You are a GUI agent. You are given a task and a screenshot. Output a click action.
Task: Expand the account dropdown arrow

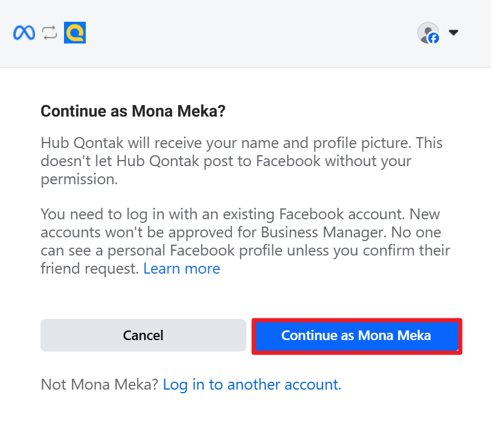tap(454, 33)
